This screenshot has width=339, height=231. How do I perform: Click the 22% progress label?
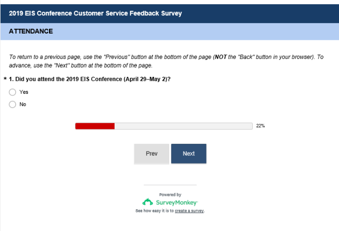click(261, 126)
